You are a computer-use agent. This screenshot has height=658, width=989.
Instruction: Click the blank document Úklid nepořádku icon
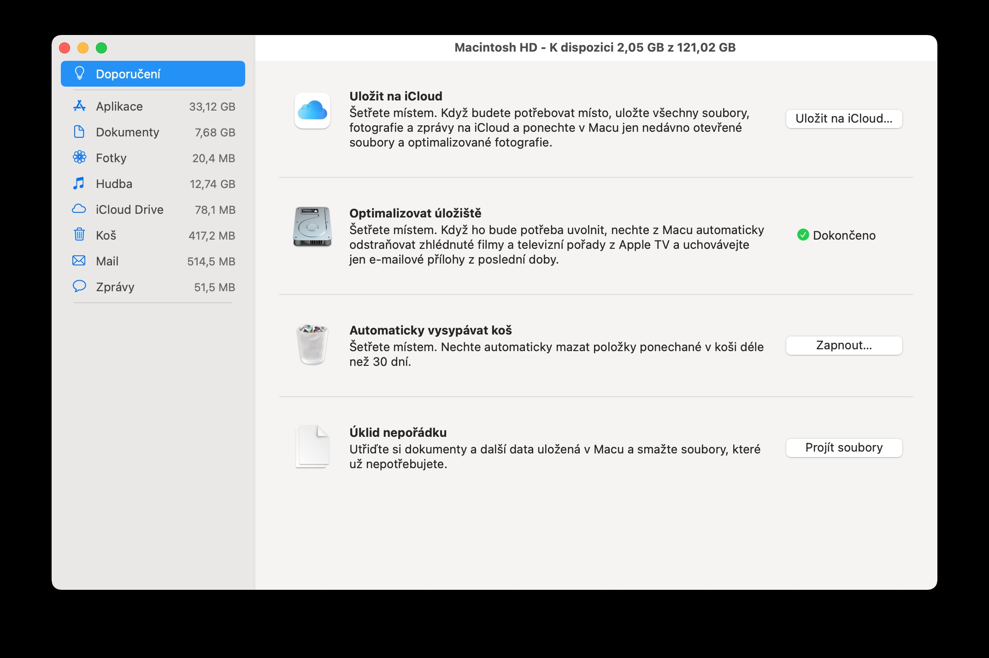pos(312,446)
